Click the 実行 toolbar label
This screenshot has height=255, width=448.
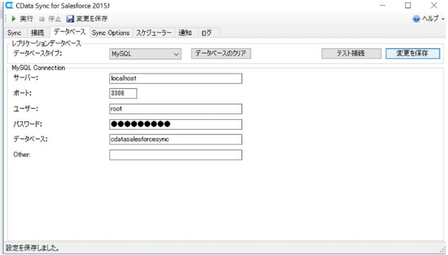click(26, 19)
